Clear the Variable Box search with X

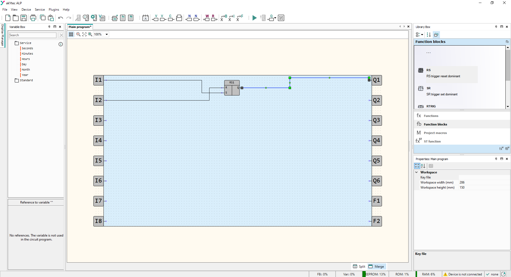point(61,35)
